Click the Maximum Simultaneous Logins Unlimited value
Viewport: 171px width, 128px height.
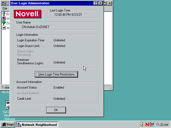[59, 62]
